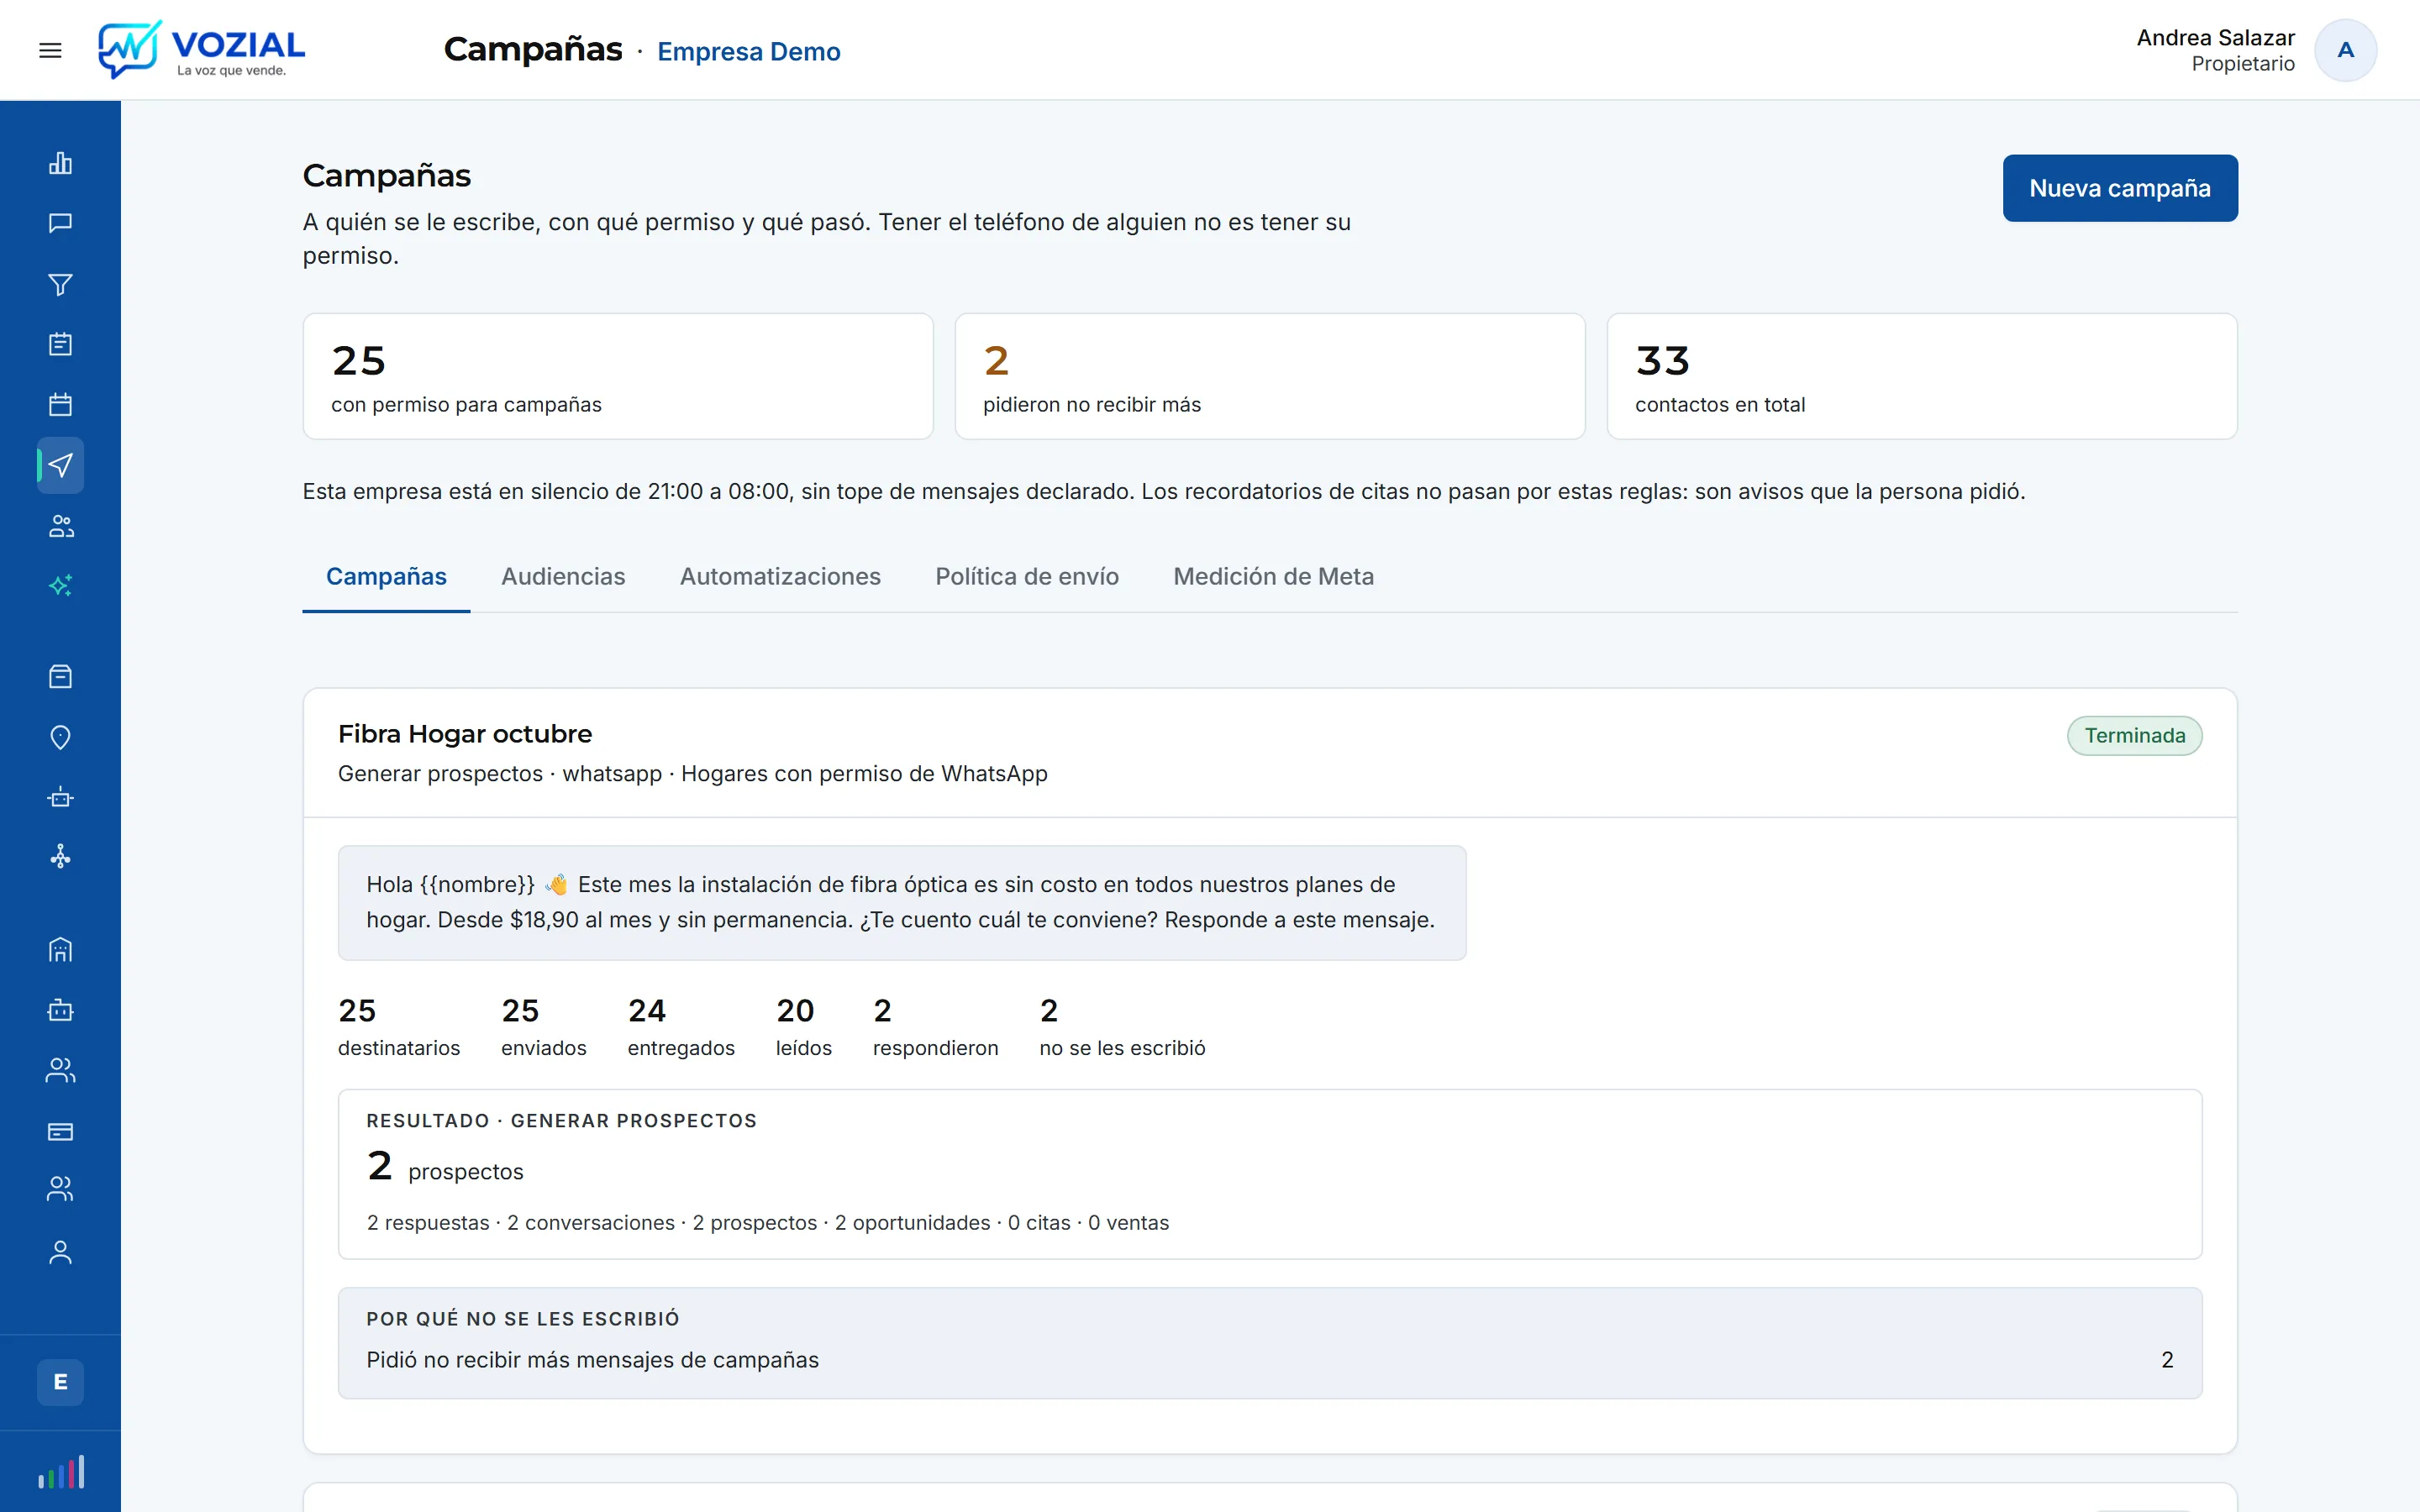Click the Fibra Hogar octubre campaign title
The width and height of the screenshot is (2420, 1512).
click(x=465, y=734)
